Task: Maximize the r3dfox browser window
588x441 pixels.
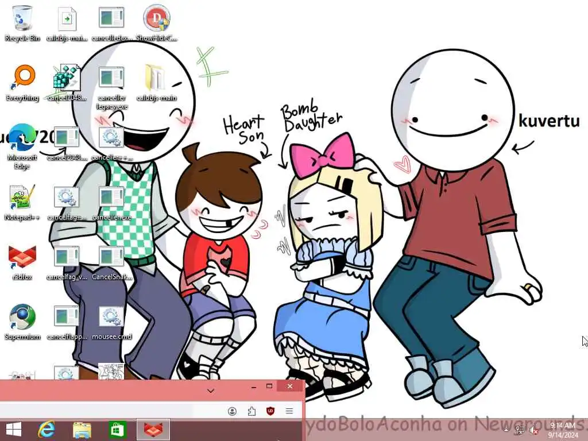Action: [x=269, y=386]
